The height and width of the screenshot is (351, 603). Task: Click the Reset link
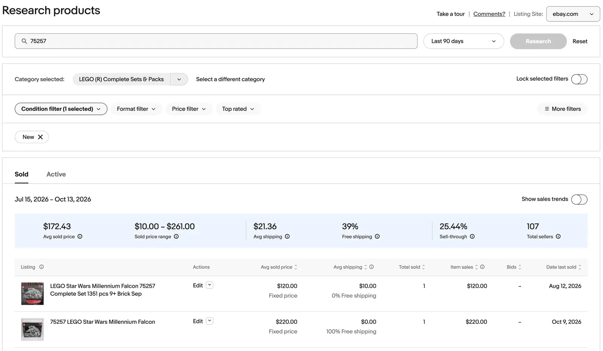click(580, 41)
